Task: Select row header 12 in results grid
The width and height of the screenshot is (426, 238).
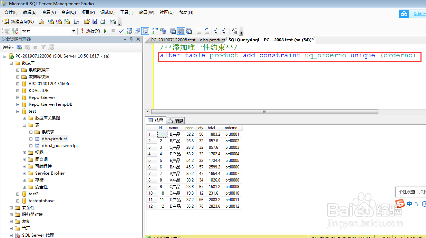Action: [152, 206]
